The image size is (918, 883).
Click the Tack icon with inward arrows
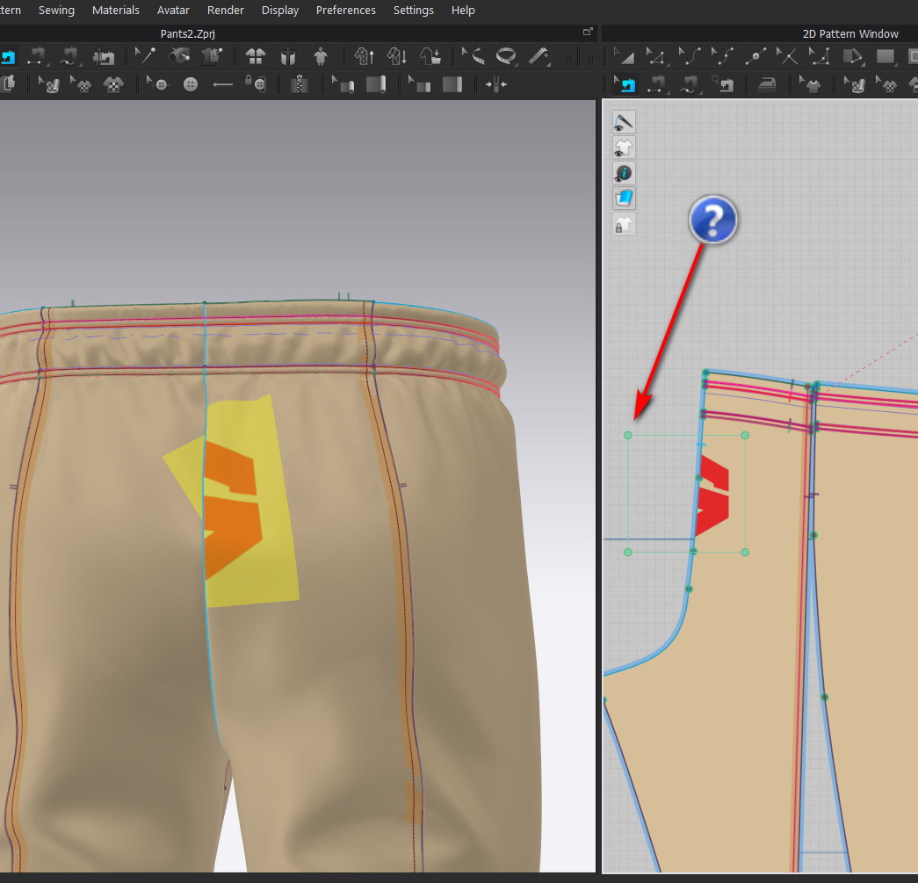point(495,85)
